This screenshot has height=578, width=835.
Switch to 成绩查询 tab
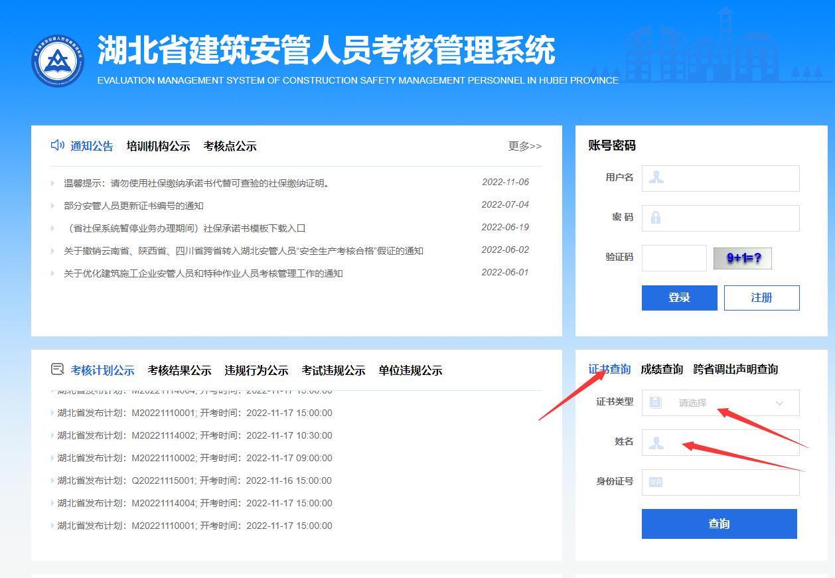point(662,369)
